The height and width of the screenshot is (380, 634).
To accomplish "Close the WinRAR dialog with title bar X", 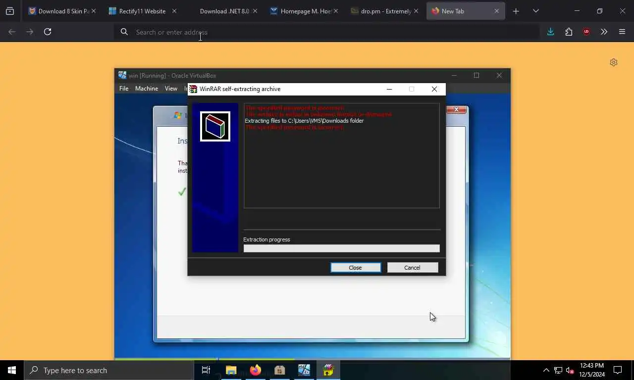I will point(434,89).
